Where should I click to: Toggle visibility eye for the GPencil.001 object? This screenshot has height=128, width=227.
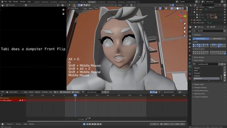[x=225, y=23]
